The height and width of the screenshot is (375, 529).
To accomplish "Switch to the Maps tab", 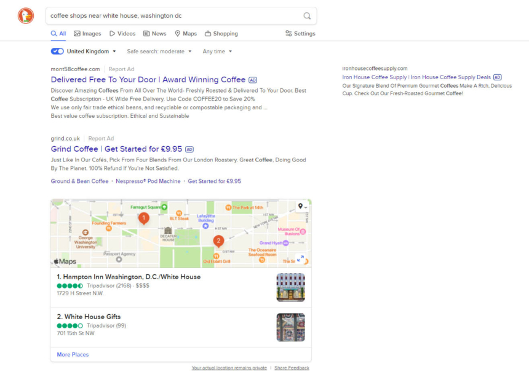I will click(x=186, y=34).
